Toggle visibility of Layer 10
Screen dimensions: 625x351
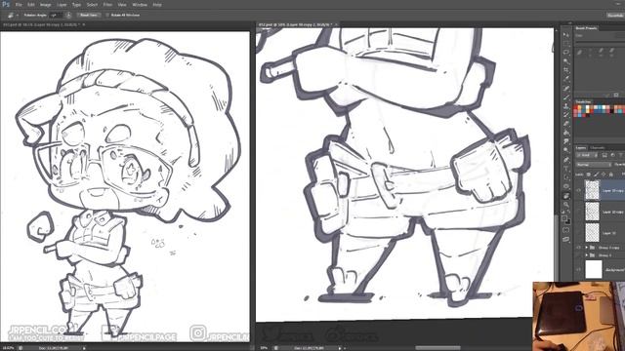tap(579, 233)
